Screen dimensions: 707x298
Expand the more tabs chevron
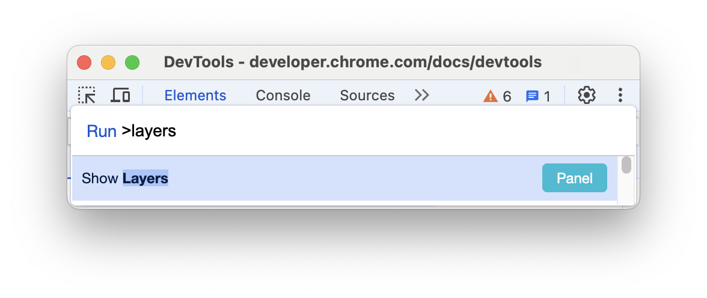pos(422,95)
